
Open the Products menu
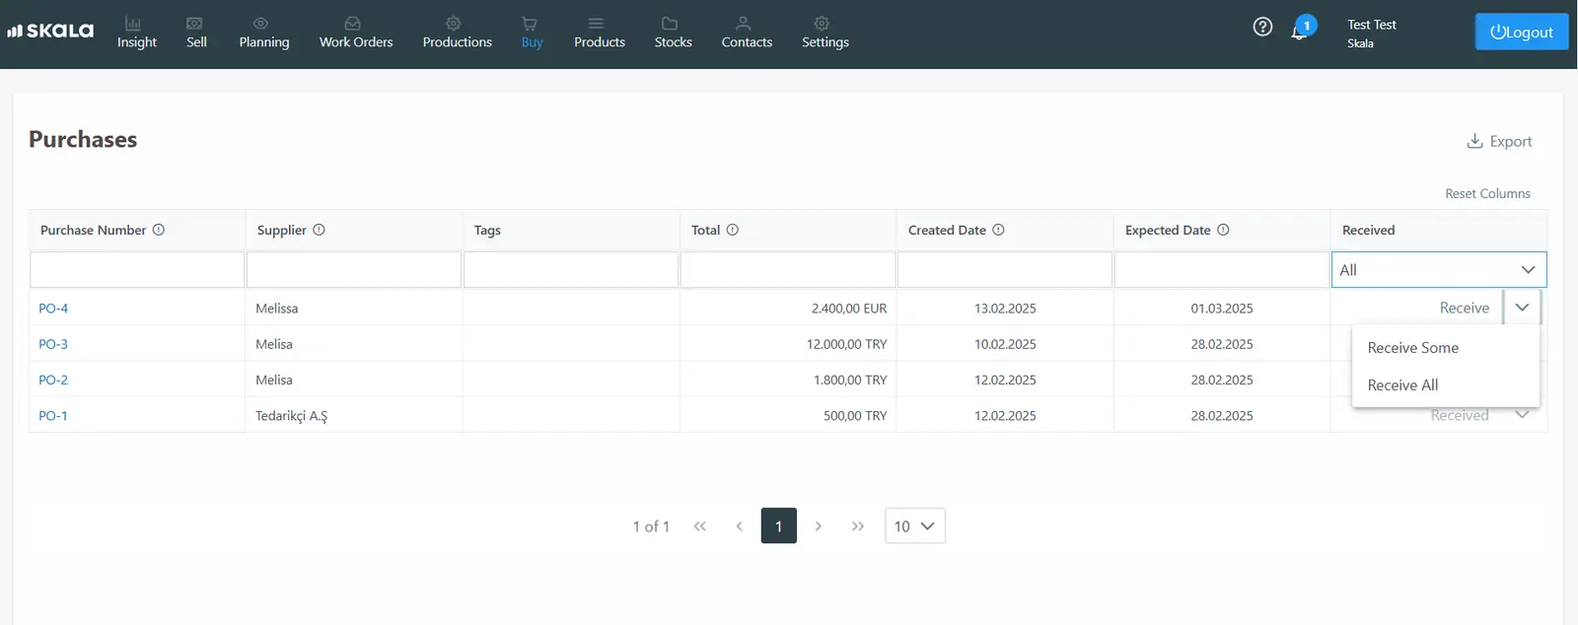[x=600, y=34]
